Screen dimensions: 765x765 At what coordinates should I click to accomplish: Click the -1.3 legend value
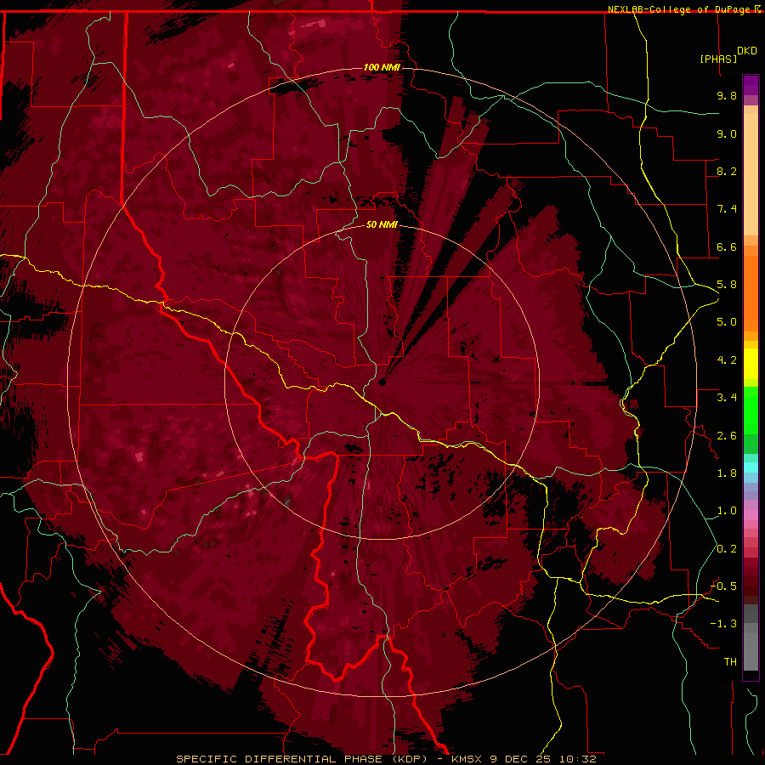click(x=723, y=624)
